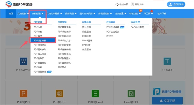Viewport: 194px width, 105px height.
Task: Expand the 论文查重 dropdown
Action: click(x=121, y=13)
